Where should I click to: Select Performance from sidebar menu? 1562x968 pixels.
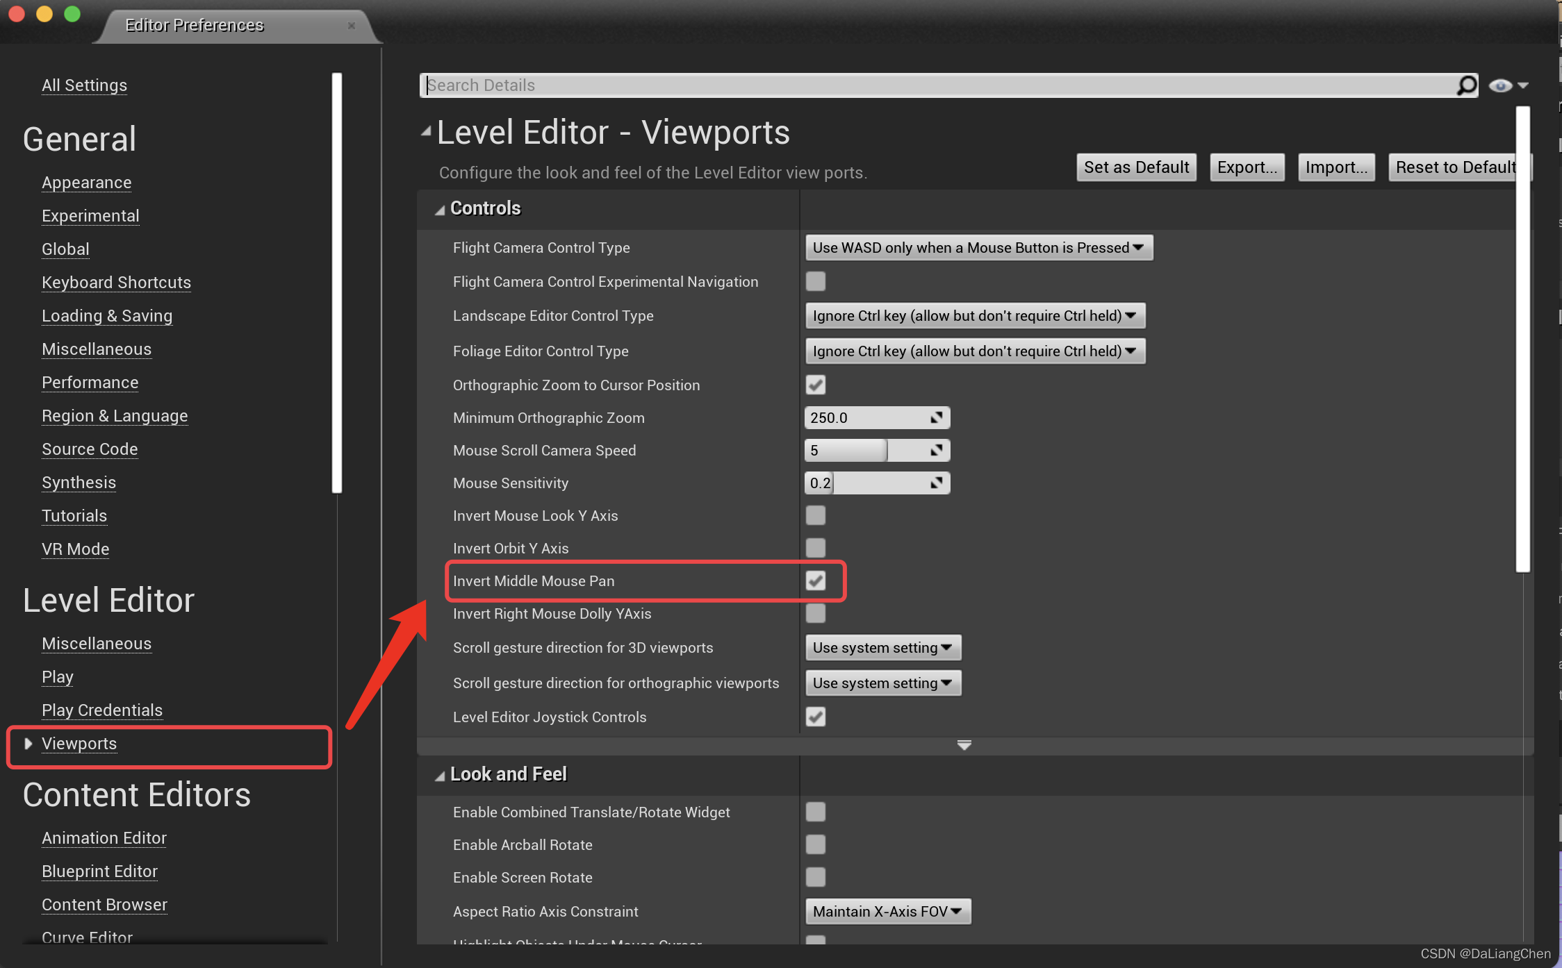coord(90,381)
